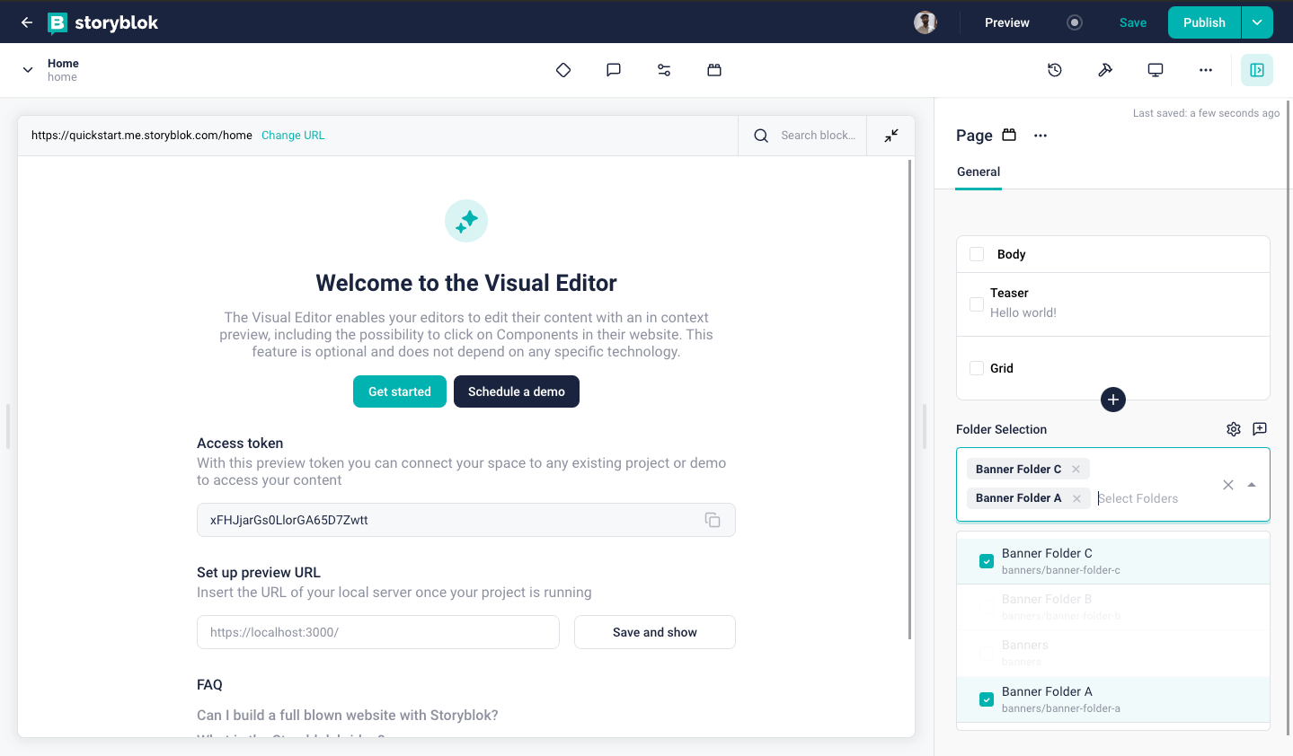Select the Body block checkbox
The width and height of the screenshot is (1293, 756).
pos(977,254)
